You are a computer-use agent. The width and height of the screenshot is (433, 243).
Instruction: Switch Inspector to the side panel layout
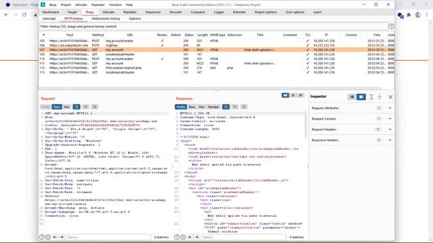click(361, 97)
